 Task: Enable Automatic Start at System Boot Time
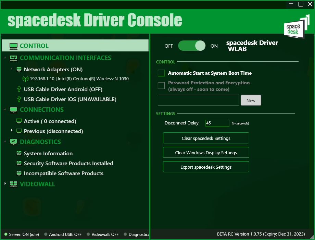coord(161,73)
